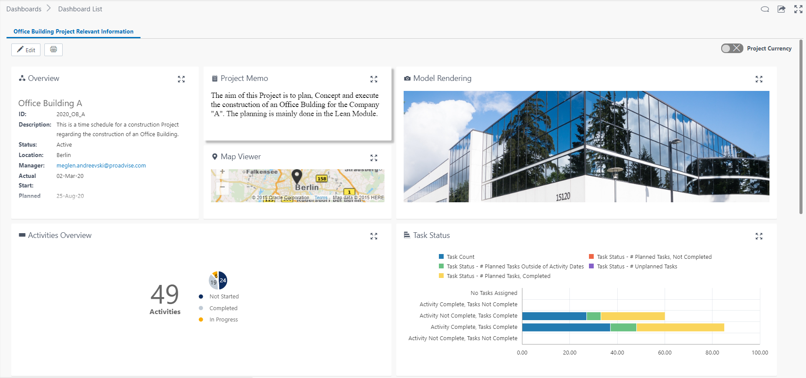Open the comments speech bubble icon

click(x=765, y=9)
